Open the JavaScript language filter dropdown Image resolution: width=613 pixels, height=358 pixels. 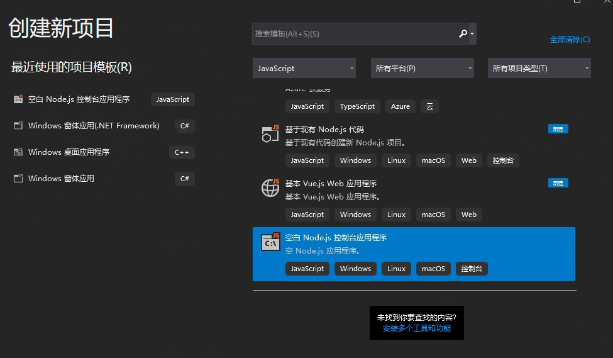tap(304, 68)
